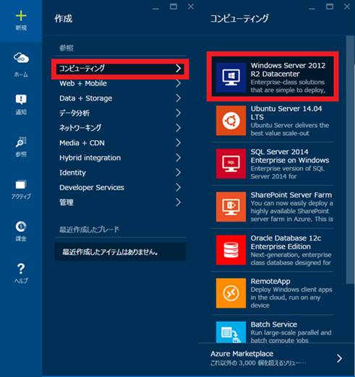Choose Batch Service title

click(x=274, y=324)
